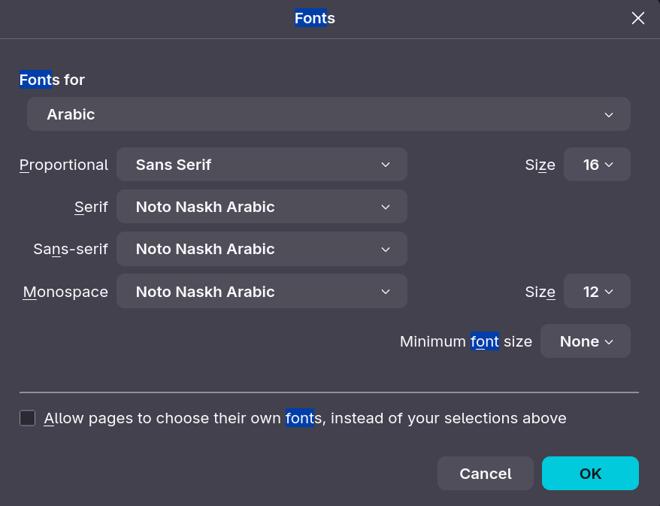Image resolution: width=660 pixels, height=506 pixels.
Task: Click the chevron in the Monospace row
Action: [x=386, y=292]
